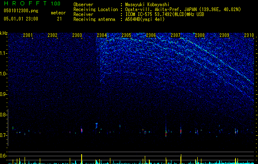Click the 2305 time marker
Viewport: 258px width, 164px height.
[126, 35]
